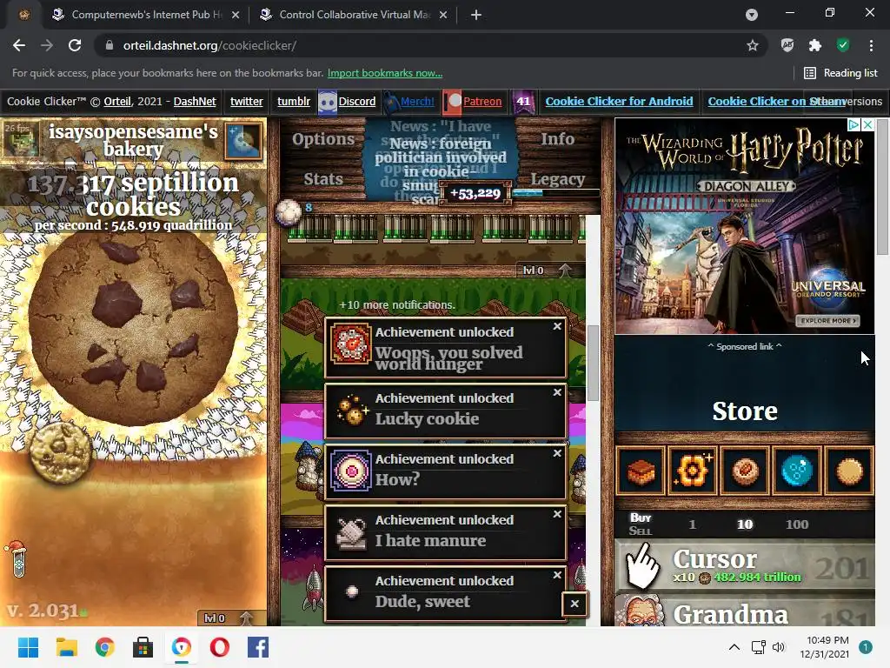Buy the golden gear upgrade
890x668 pixels.
[693, 471]
